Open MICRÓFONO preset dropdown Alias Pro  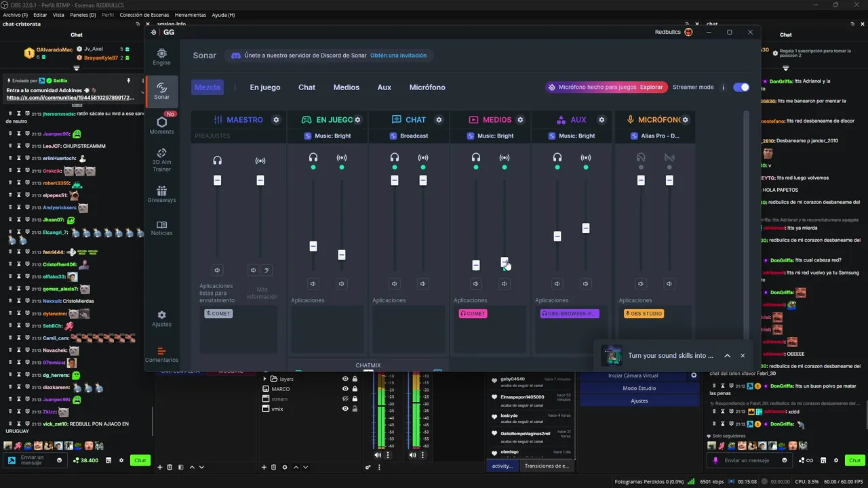click(x=655, y=136)
